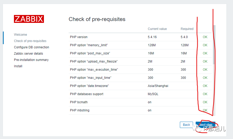Select Check of pre-requisites step
233x139 pixels.
click(30, 41)
